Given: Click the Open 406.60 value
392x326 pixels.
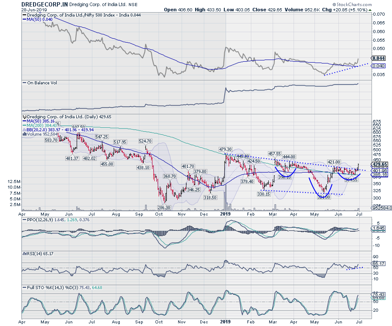Looking at the screenshot, I should 178,10.
